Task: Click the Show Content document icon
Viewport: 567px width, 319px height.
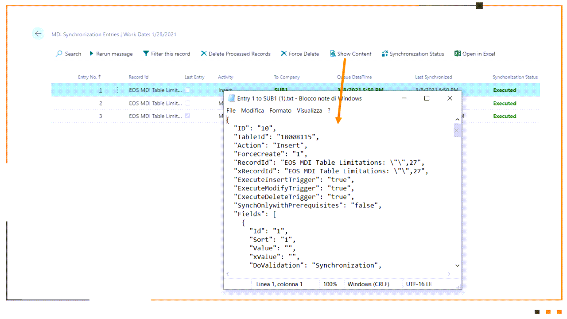Action: tap(333, 54)
